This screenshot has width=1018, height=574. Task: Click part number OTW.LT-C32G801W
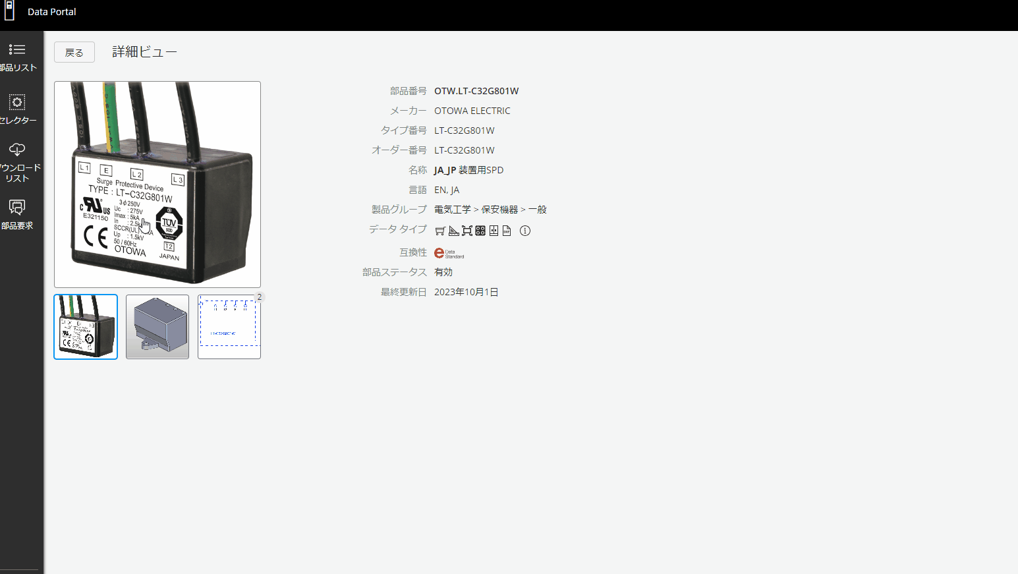476,91
